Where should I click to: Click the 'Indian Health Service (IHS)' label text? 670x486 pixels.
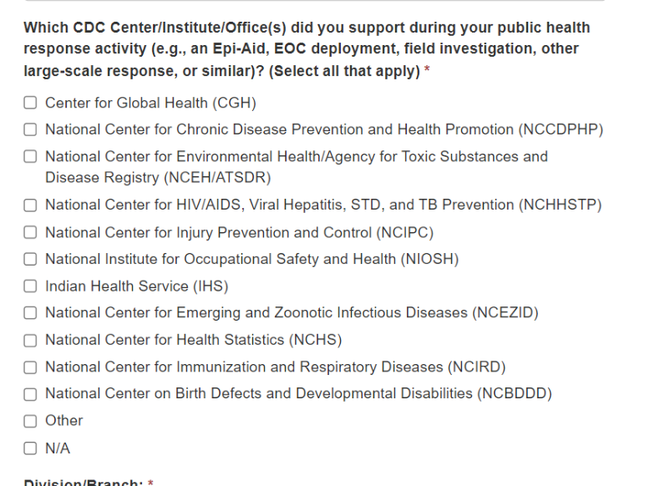click(x=137, y=286)
